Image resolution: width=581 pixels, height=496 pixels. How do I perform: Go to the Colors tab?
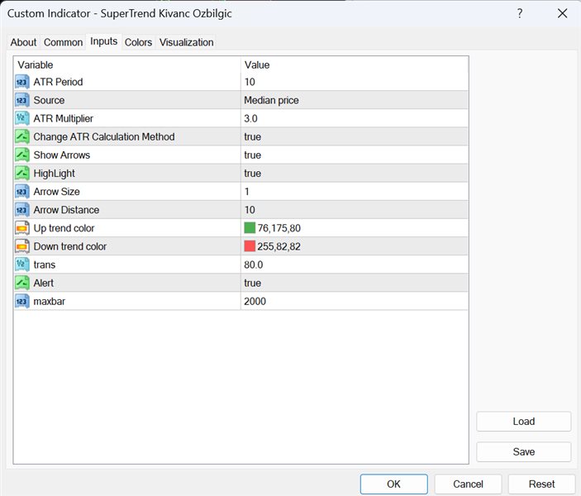138,42
